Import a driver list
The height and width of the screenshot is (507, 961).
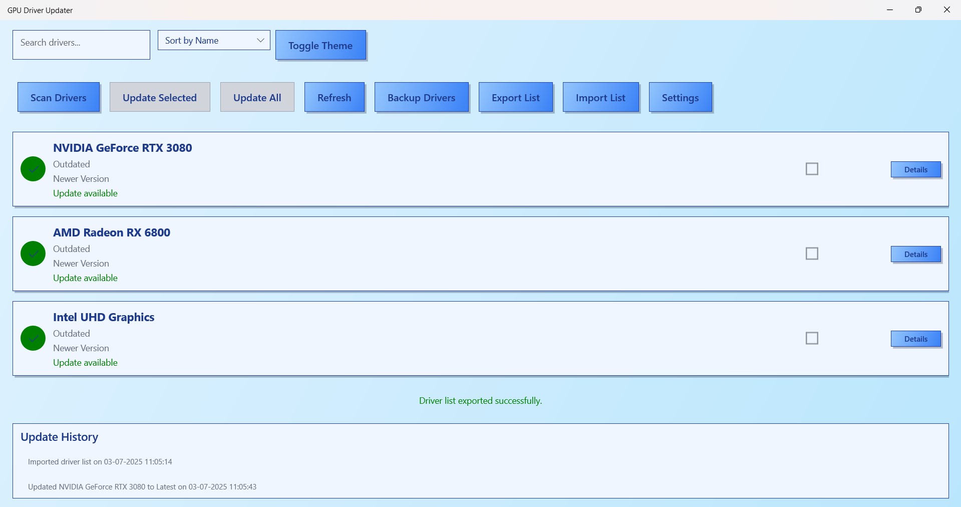pos(600,97)
